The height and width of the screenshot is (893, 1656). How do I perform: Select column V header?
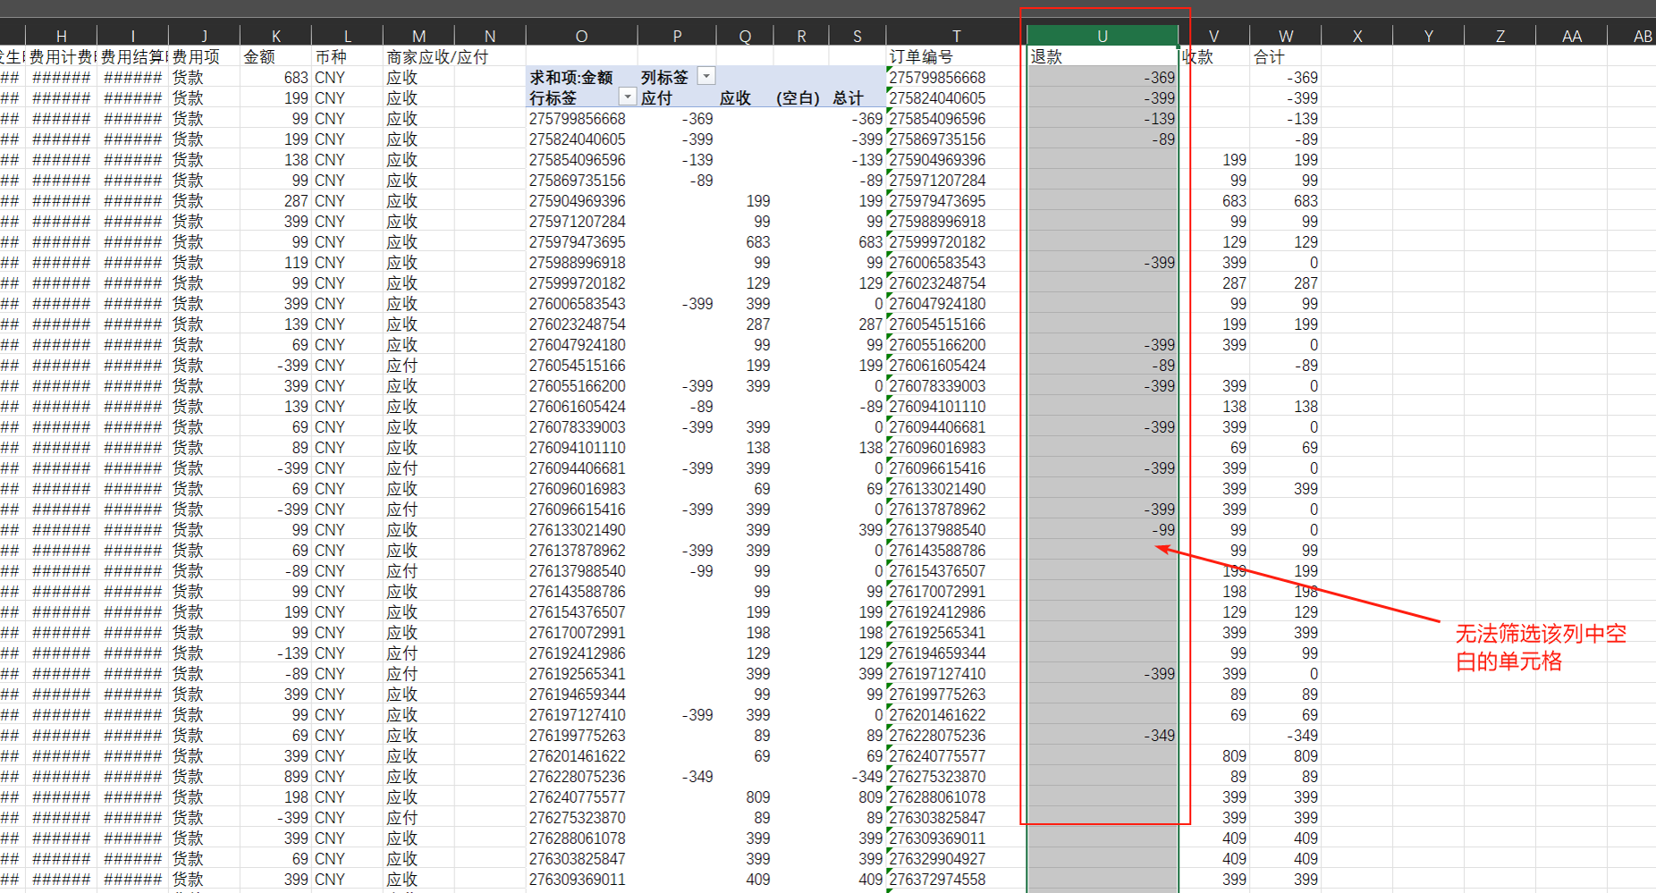tap(1213, 36)
